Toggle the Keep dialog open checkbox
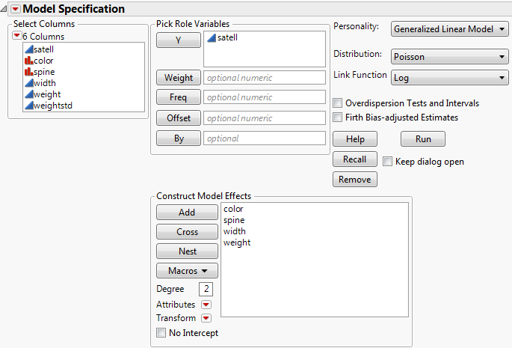Image resolution: width=512 pixels, height=348 pixels. 388,160
